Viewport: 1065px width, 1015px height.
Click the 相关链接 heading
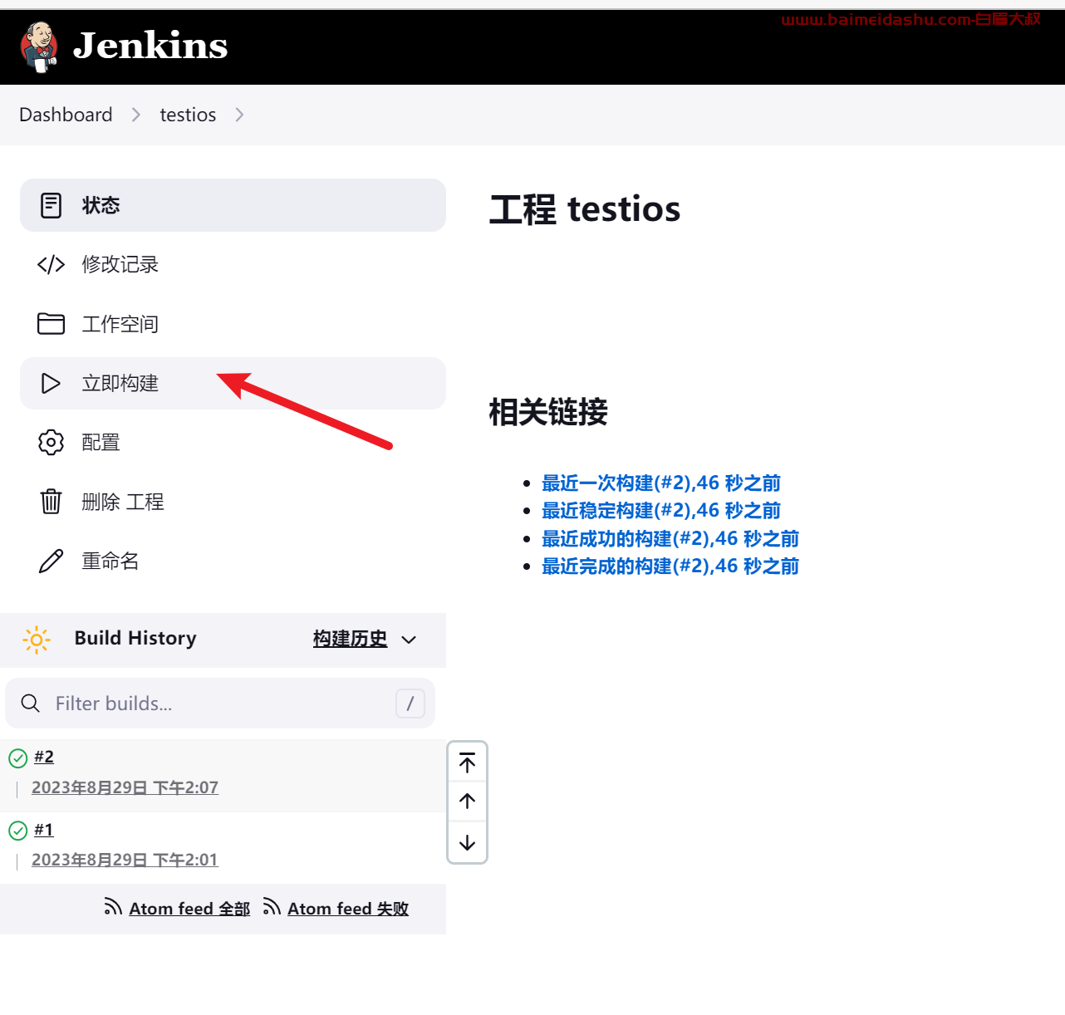point(548,412)
